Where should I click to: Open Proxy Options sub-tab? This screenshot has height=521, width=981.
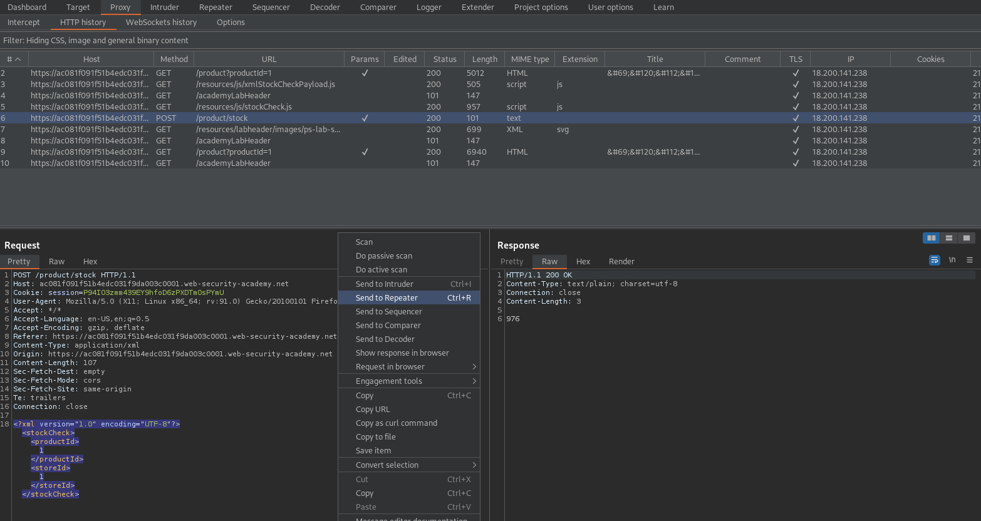[231, 23]
